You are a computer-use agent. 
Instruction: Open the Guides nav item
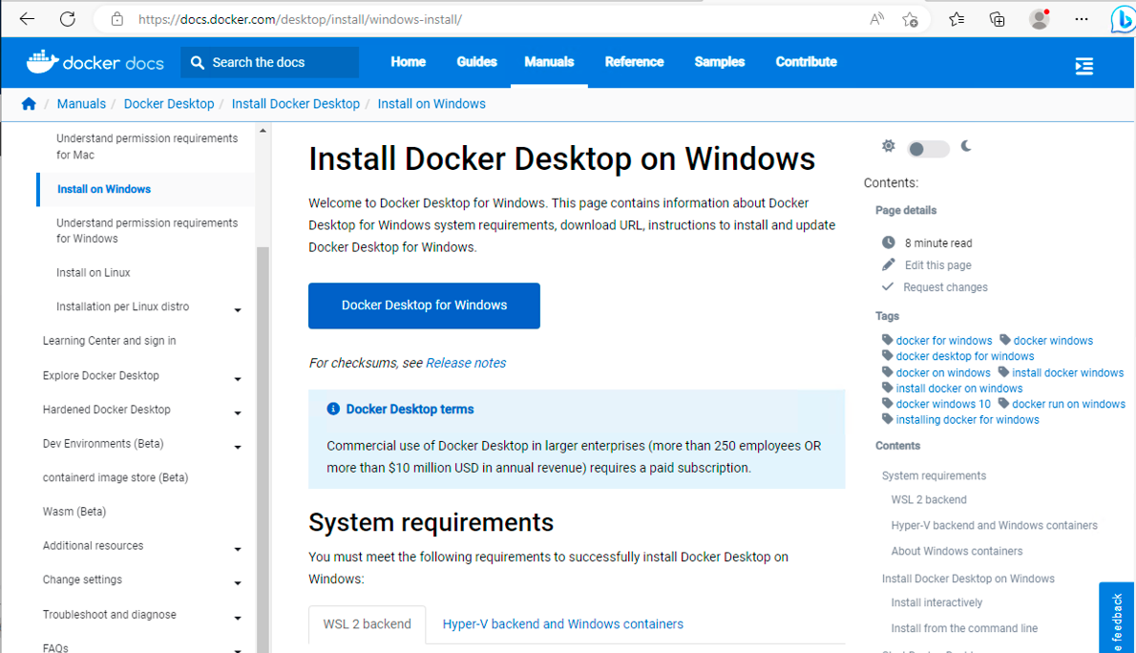(x=476, y=62)
